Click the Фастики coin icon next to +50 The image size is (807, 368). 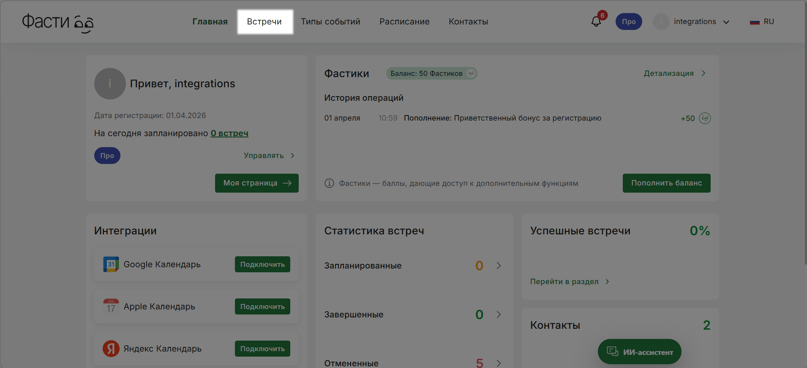(705, 118)
